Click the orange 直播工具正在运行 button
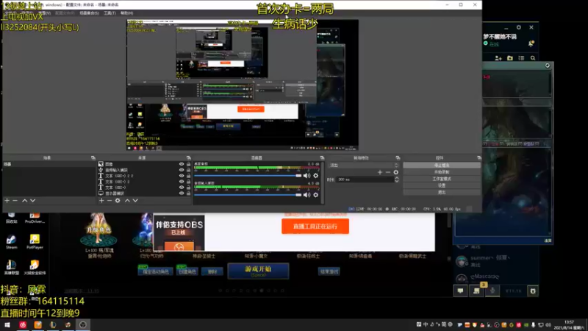Viewport: 588px width, 331px height. tap(315, 227)
